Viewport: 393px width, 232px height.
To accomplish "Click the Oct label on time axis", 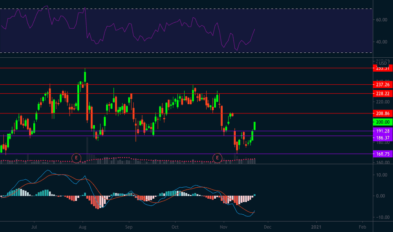I will [175, 227].
